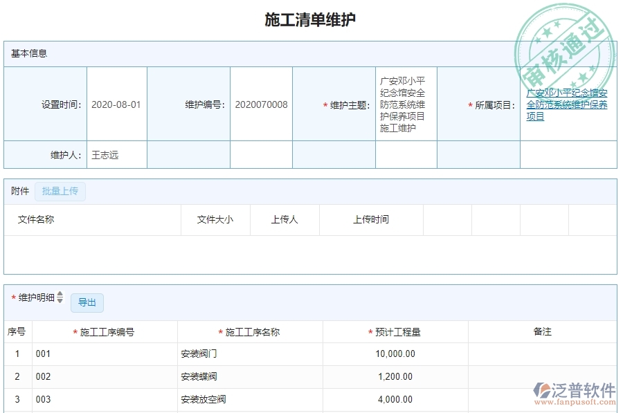Click the 文件名称 column header
The image size is (623, 413).
(33, 219)
